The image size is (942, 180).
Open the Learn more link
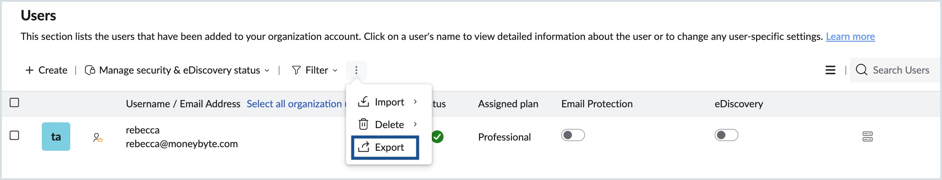coord(850,36)
